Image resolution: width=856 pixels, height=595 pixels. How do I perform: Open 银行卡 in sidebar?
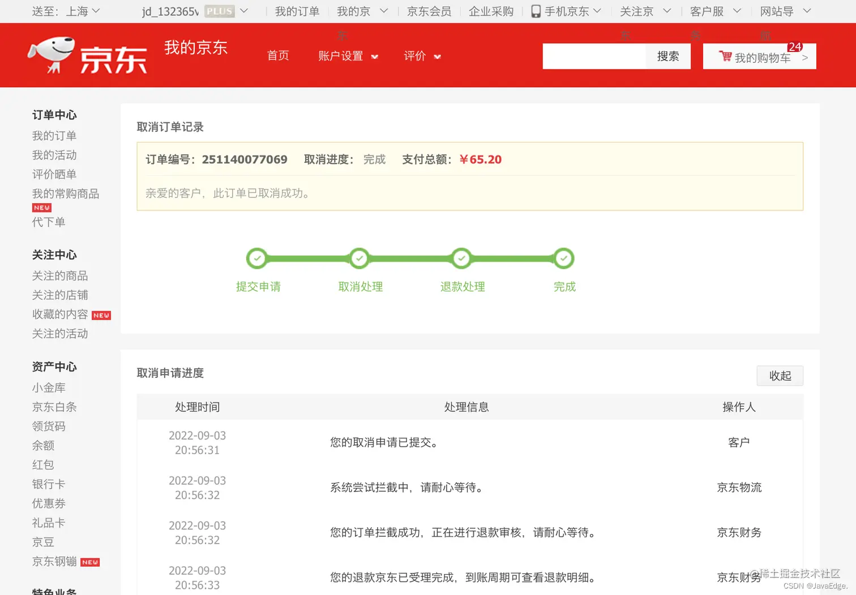point(49,484)
